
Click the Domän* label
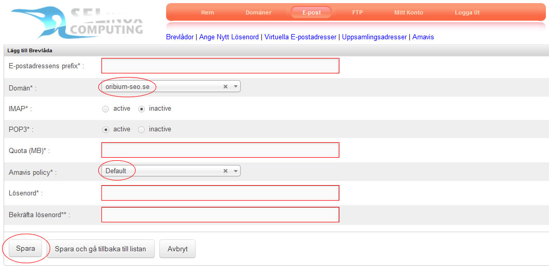pyautogui.click(x=23, y=88)
